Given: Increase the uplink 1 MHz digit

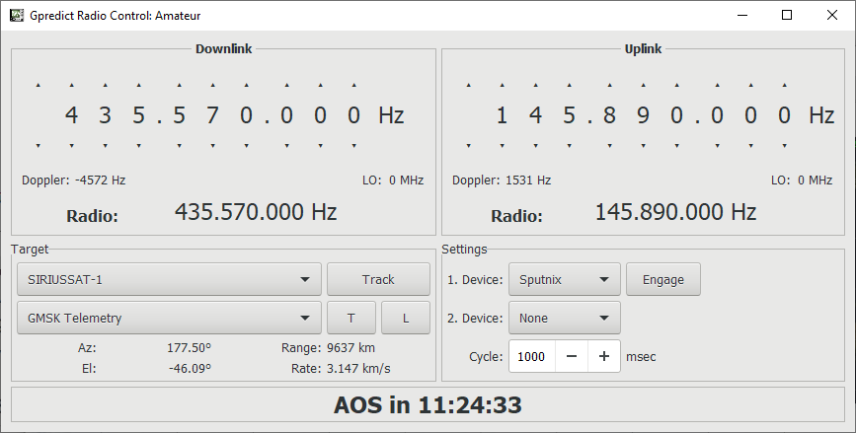Looking at the screenshot, I should coord(571,86).
